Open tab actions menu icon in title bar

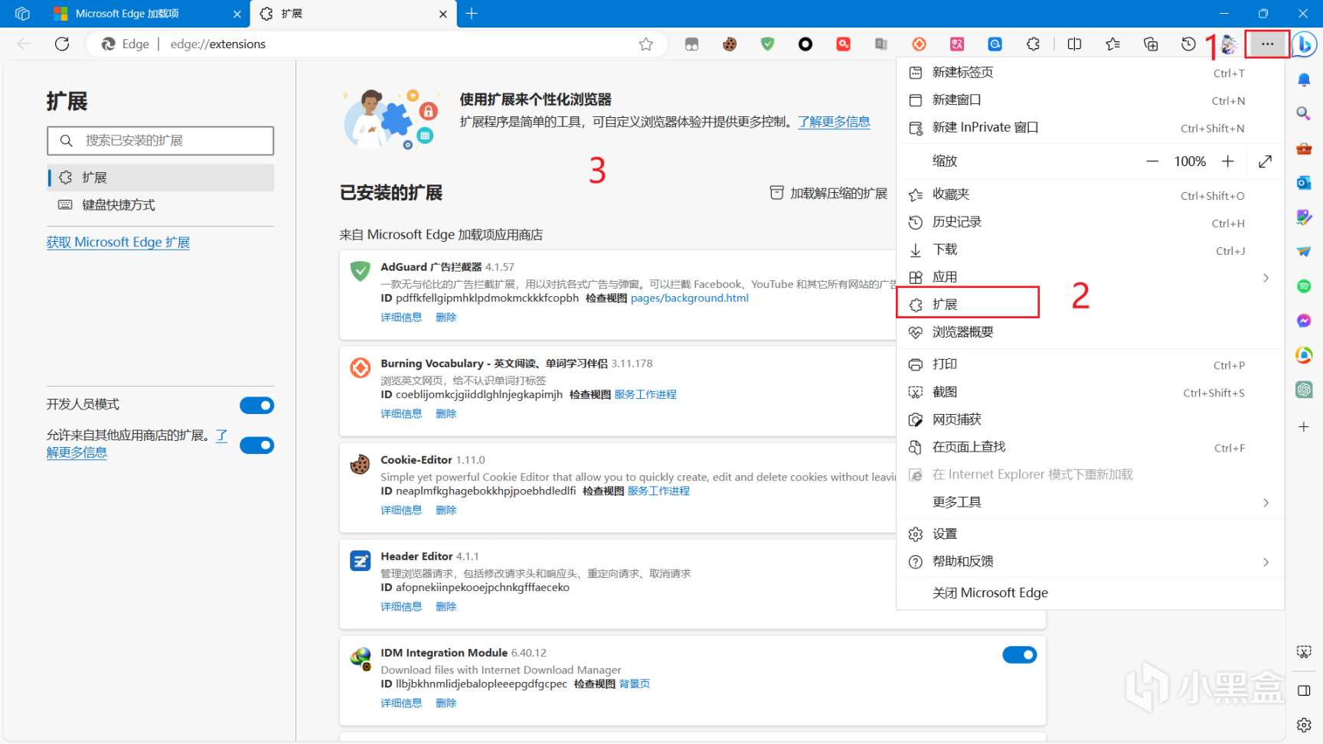pos(22,14)
